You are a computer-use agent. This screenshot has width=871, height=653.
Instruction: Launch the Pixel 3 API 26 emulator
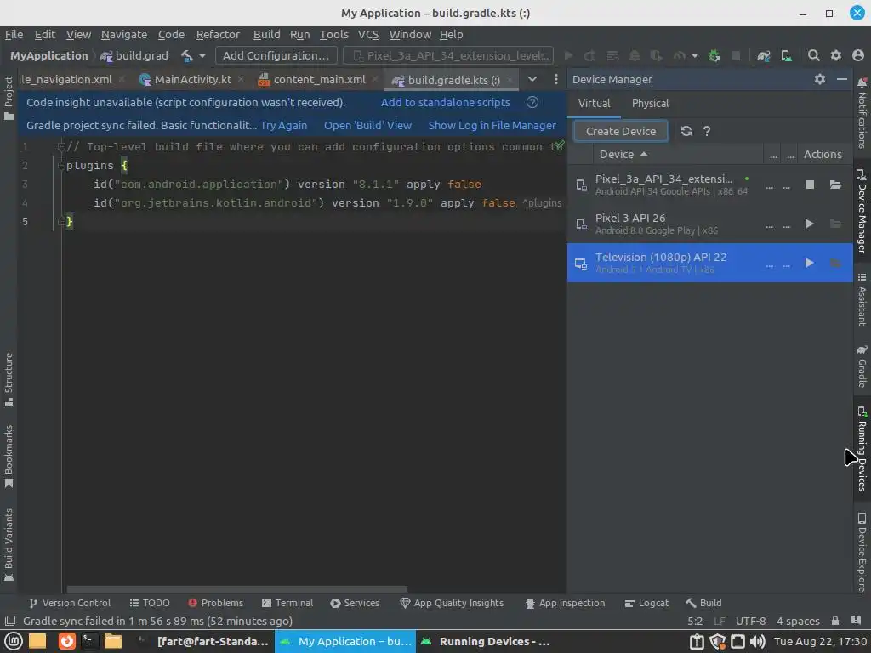(x=810, y=224)
